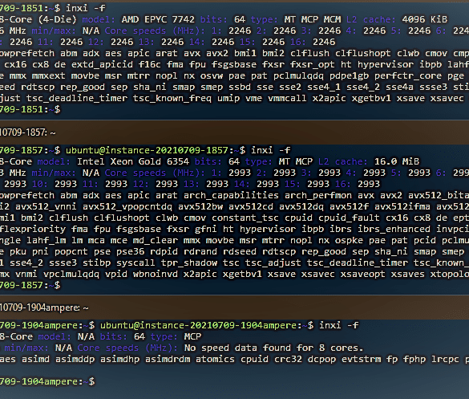The width and height of the screenshot is (469, 399).
Task: Click 'inxi -f' command in the ampere terminal
Action: point(339,325)
